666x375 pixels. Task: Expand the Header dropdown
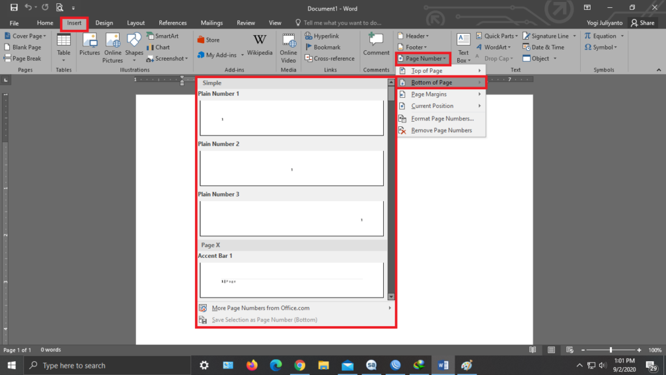[x=412, y=36]
